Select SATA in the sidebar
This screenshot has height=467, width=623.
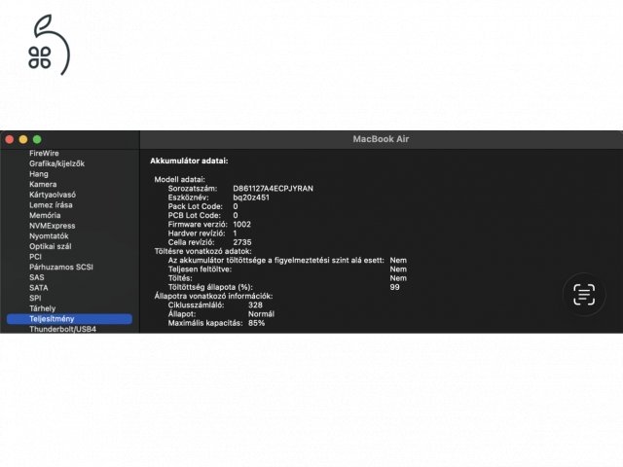click(39, 288)
